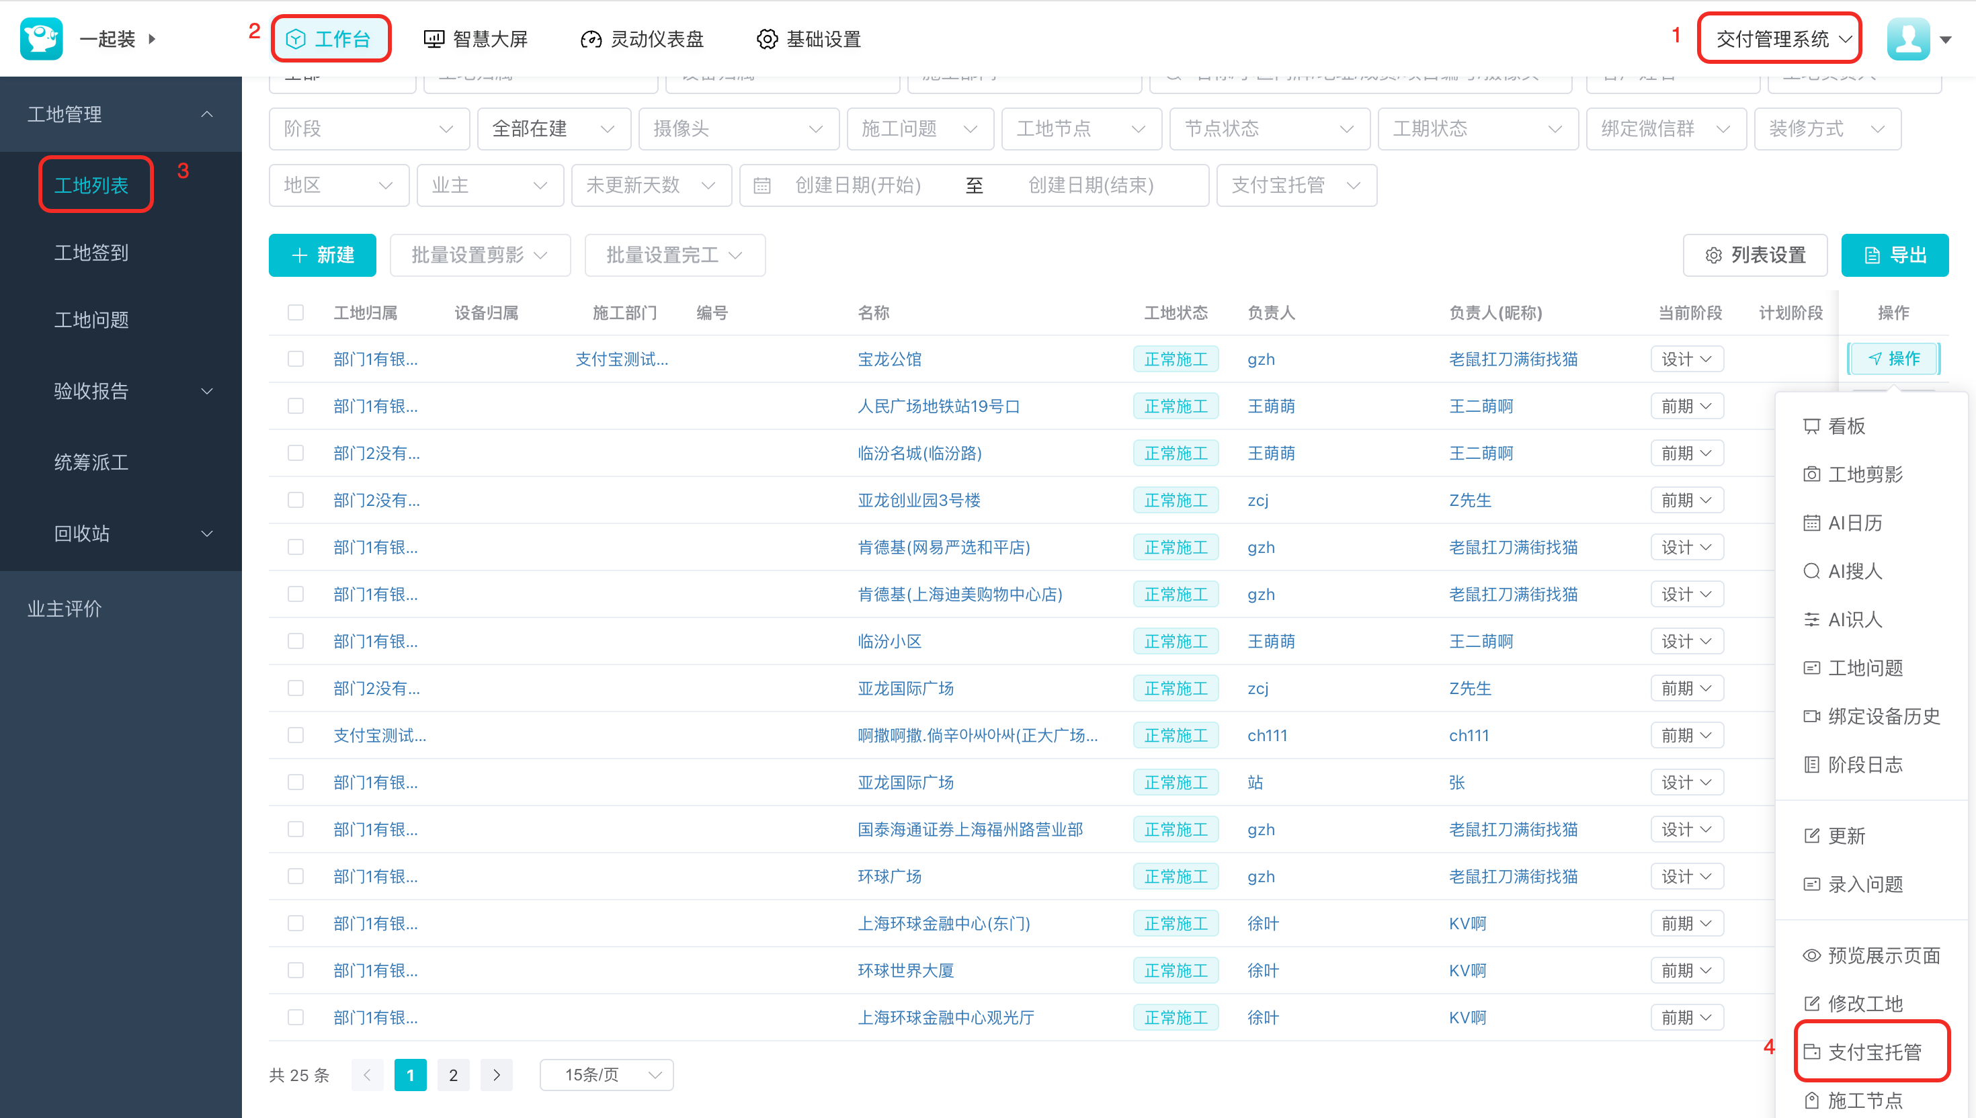Image resolution: width=1976 pixels, height=1118 pixels.
Task: Toggle the select-all header checkbox
Action: click(296, 312)
